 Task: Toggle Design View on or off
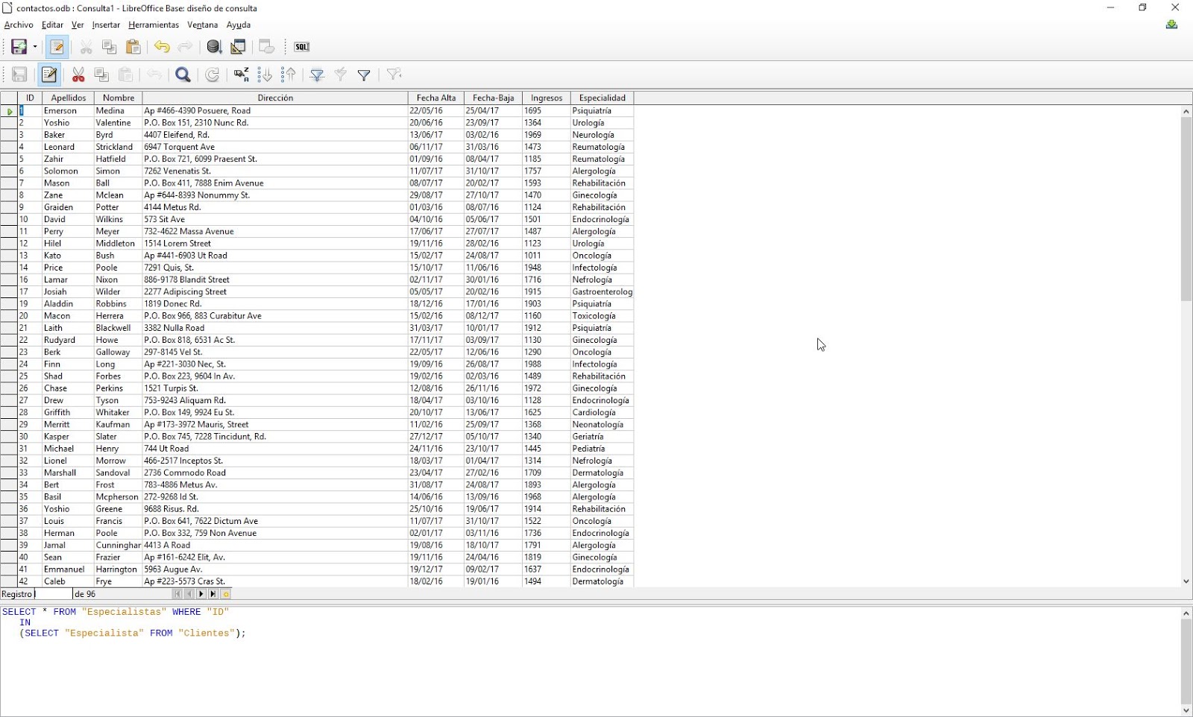pos(238,46)
